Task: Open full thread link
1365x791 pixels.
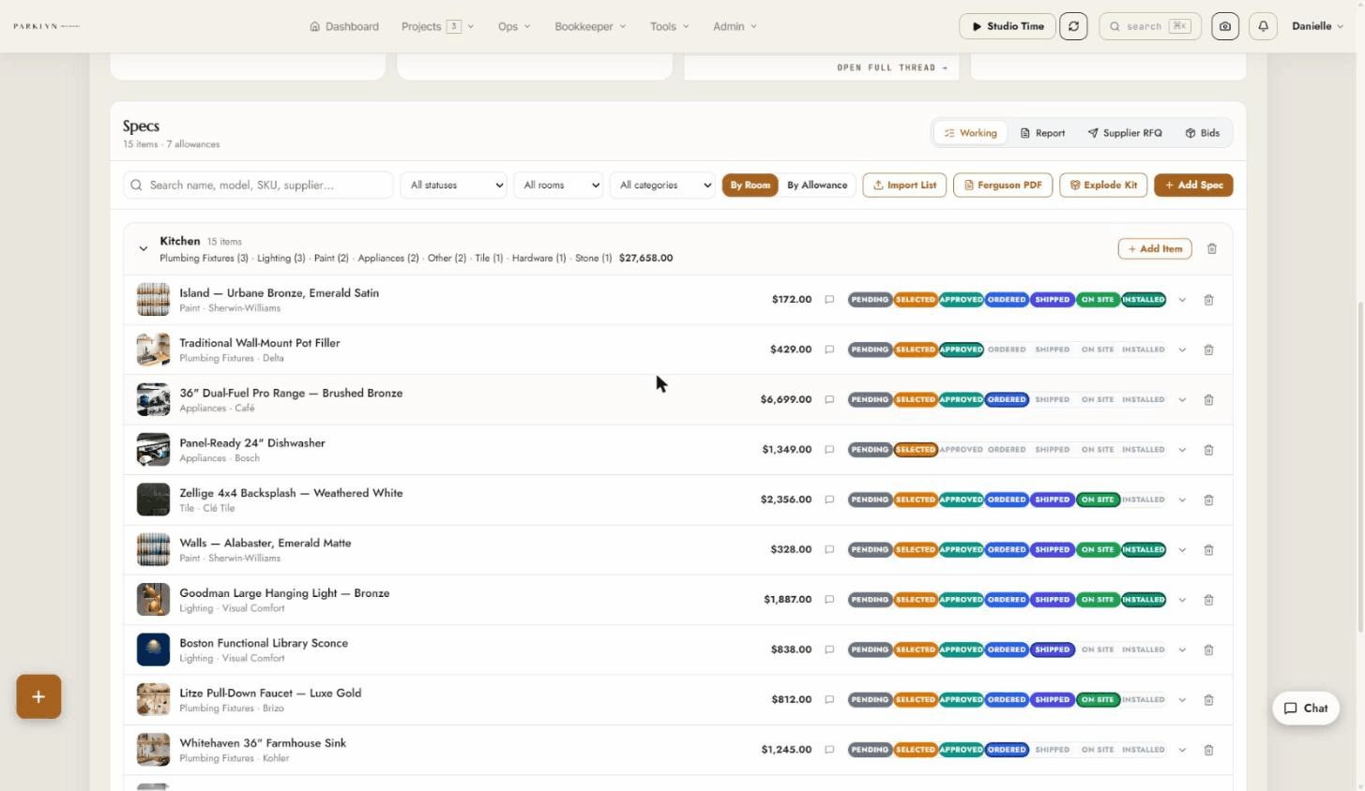Action: [x=891, y=67]
